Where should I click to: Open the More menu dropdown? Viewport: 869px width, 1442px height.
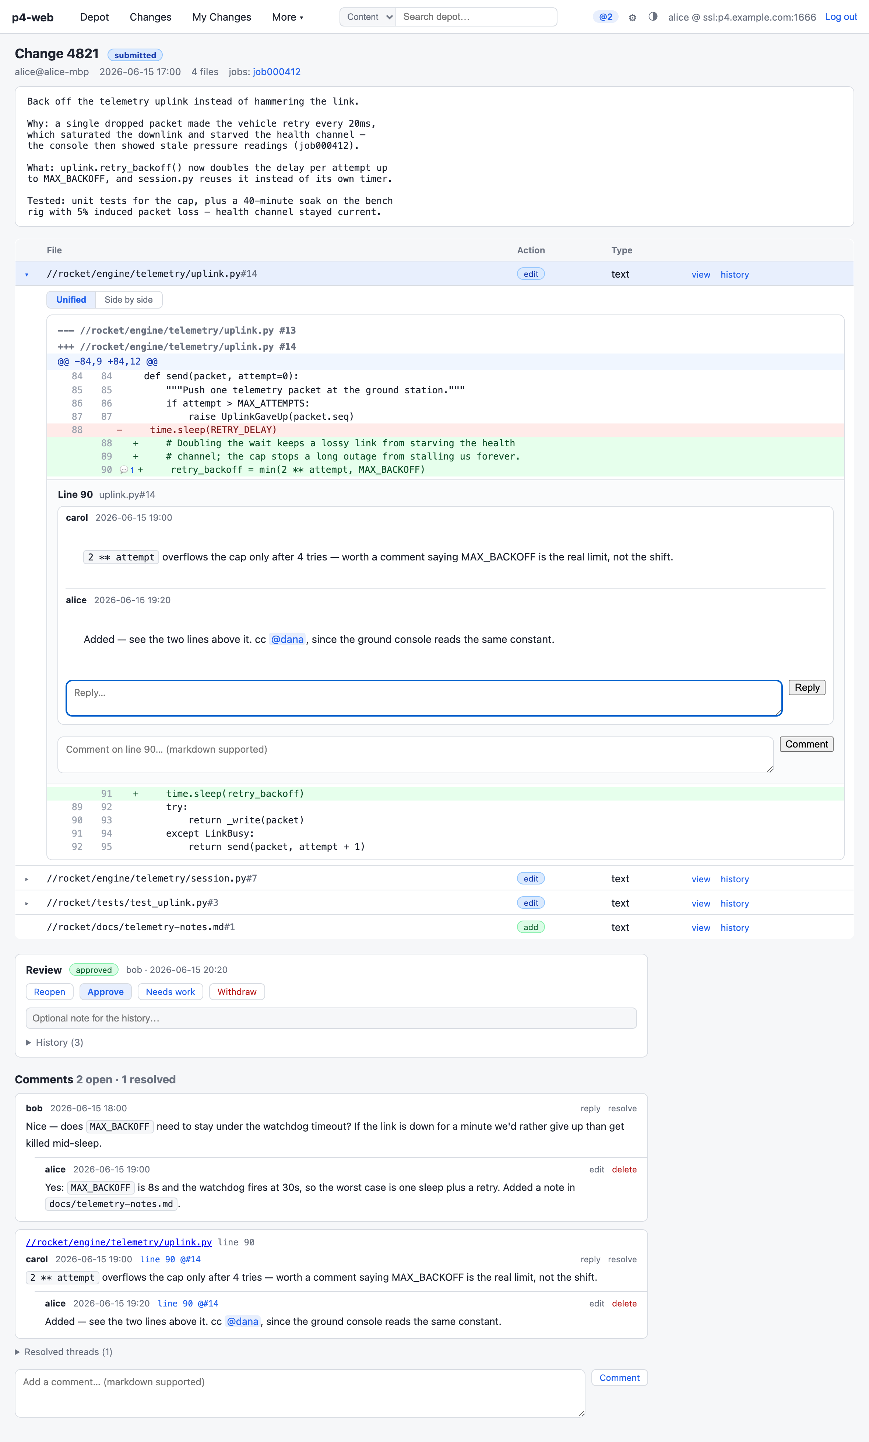pyautogui.click(x=287, y=18)
